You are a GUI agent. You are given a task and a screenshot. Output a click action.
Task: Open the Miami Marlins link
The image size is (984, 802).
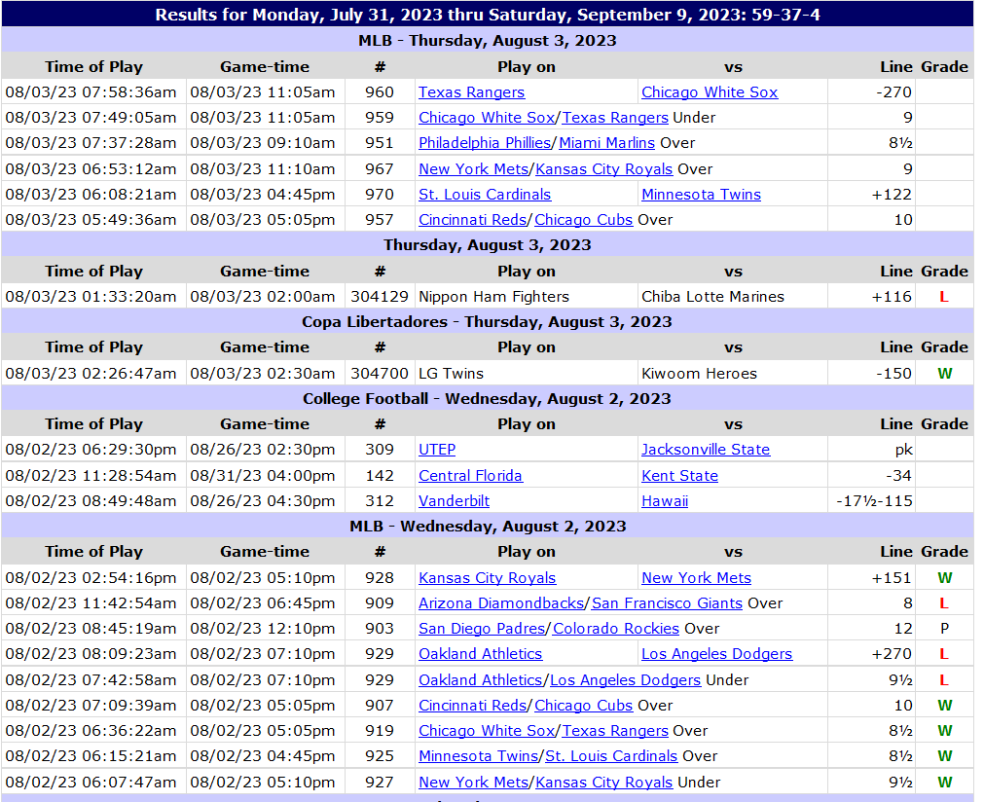coord(606,143)
